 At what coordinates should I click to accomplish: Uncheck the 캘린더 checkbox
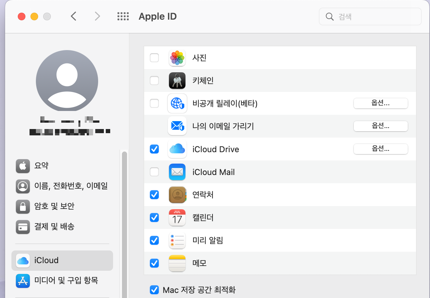(x=154, y=217)
